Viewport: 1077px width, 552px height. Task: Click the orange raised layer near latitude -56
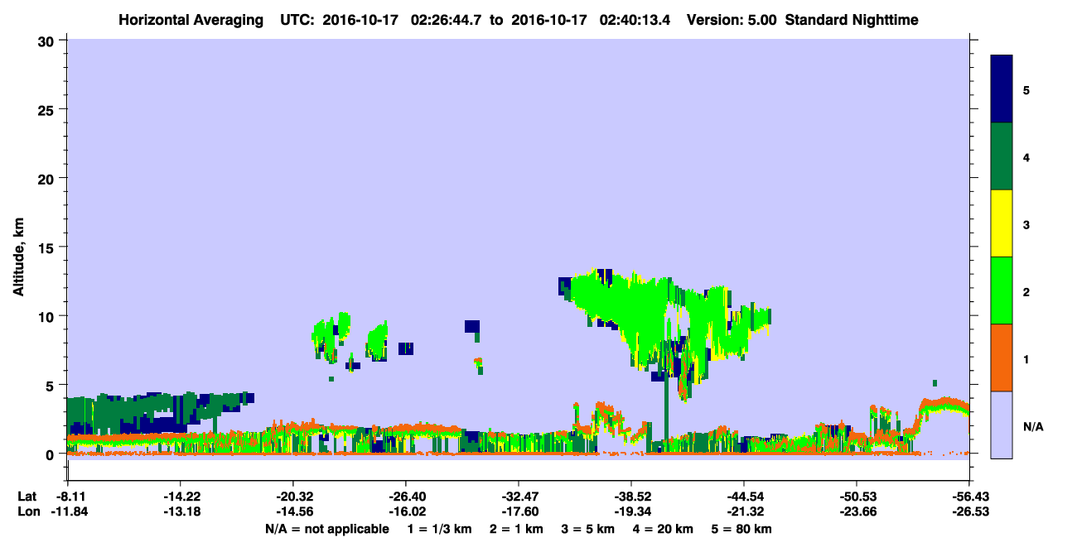tap(943, 405)
